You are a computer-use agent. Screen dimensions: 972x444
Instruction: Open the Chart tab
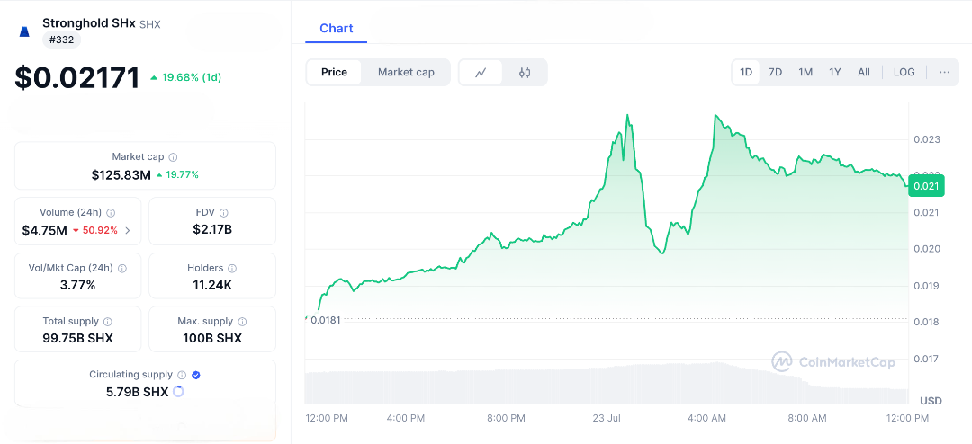pos(336,29)
